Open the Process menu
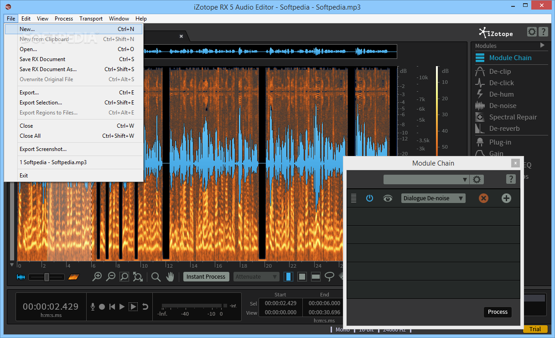This screenshot has height=338, width=555. (x=64, y=19)
